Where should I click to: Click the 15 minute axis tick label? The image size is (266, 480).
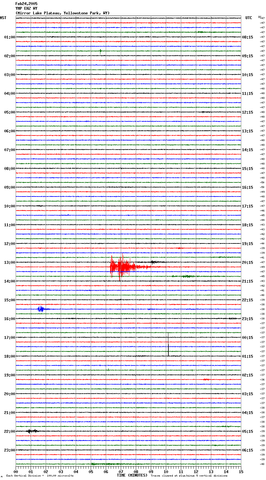tap(241, 472)
